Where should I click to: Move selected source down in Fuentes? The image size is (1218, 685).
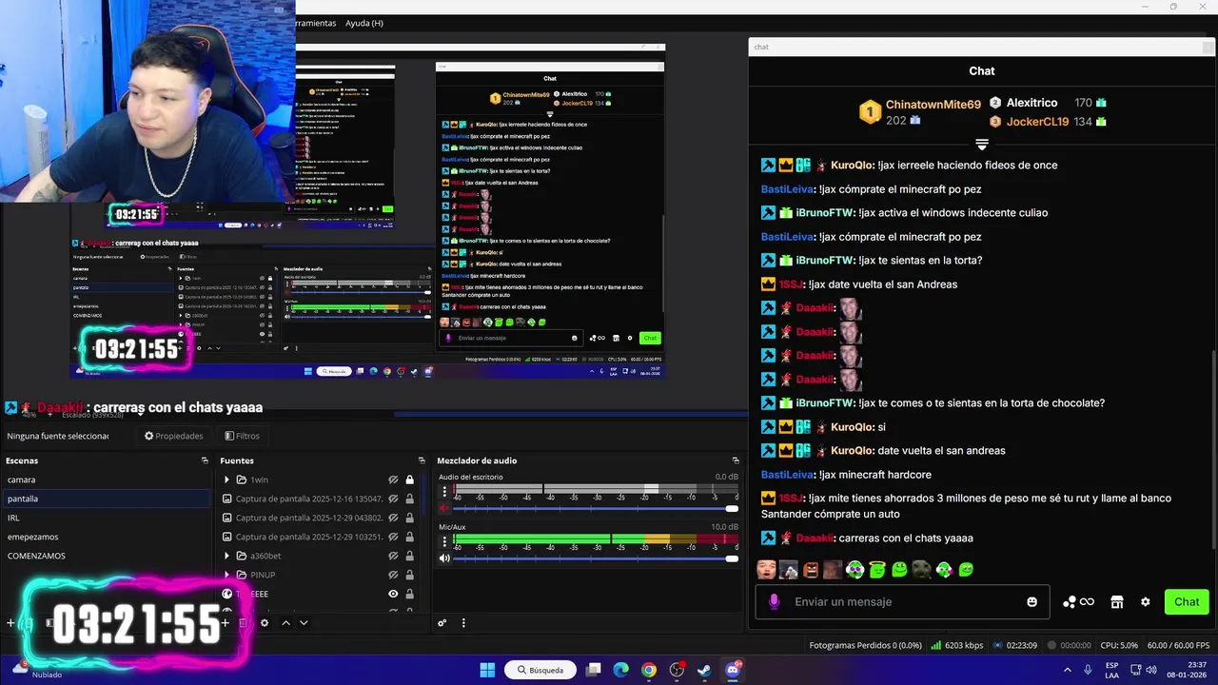click(x=304, y=623)
